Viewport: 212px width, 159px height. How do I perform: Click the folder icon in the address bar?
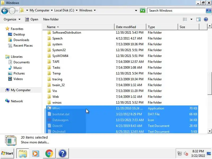click(22, 10)
